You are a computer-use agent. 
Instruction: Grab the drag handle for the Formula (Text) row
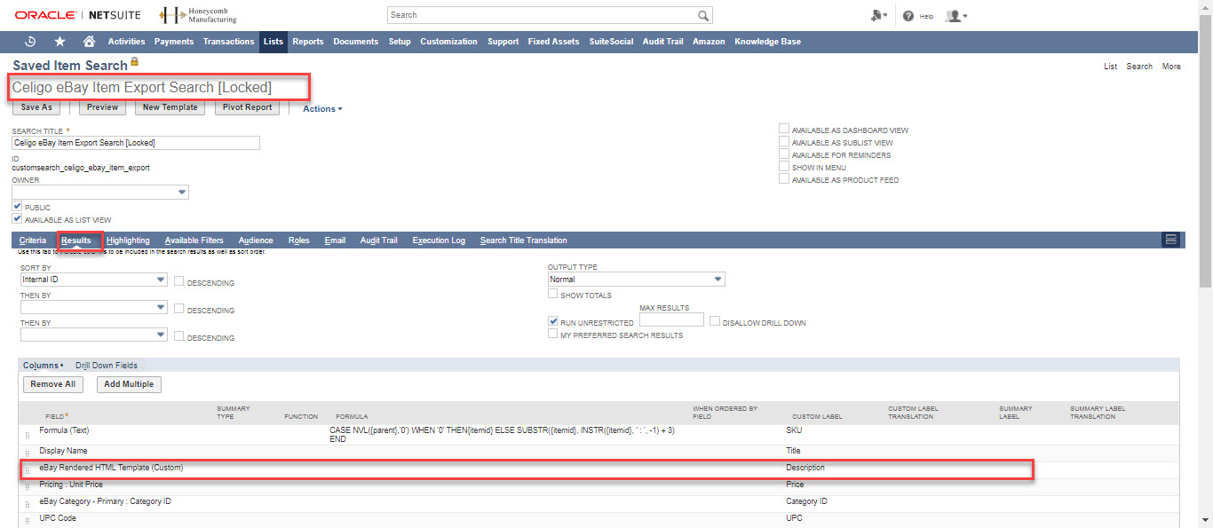point(28,436)
